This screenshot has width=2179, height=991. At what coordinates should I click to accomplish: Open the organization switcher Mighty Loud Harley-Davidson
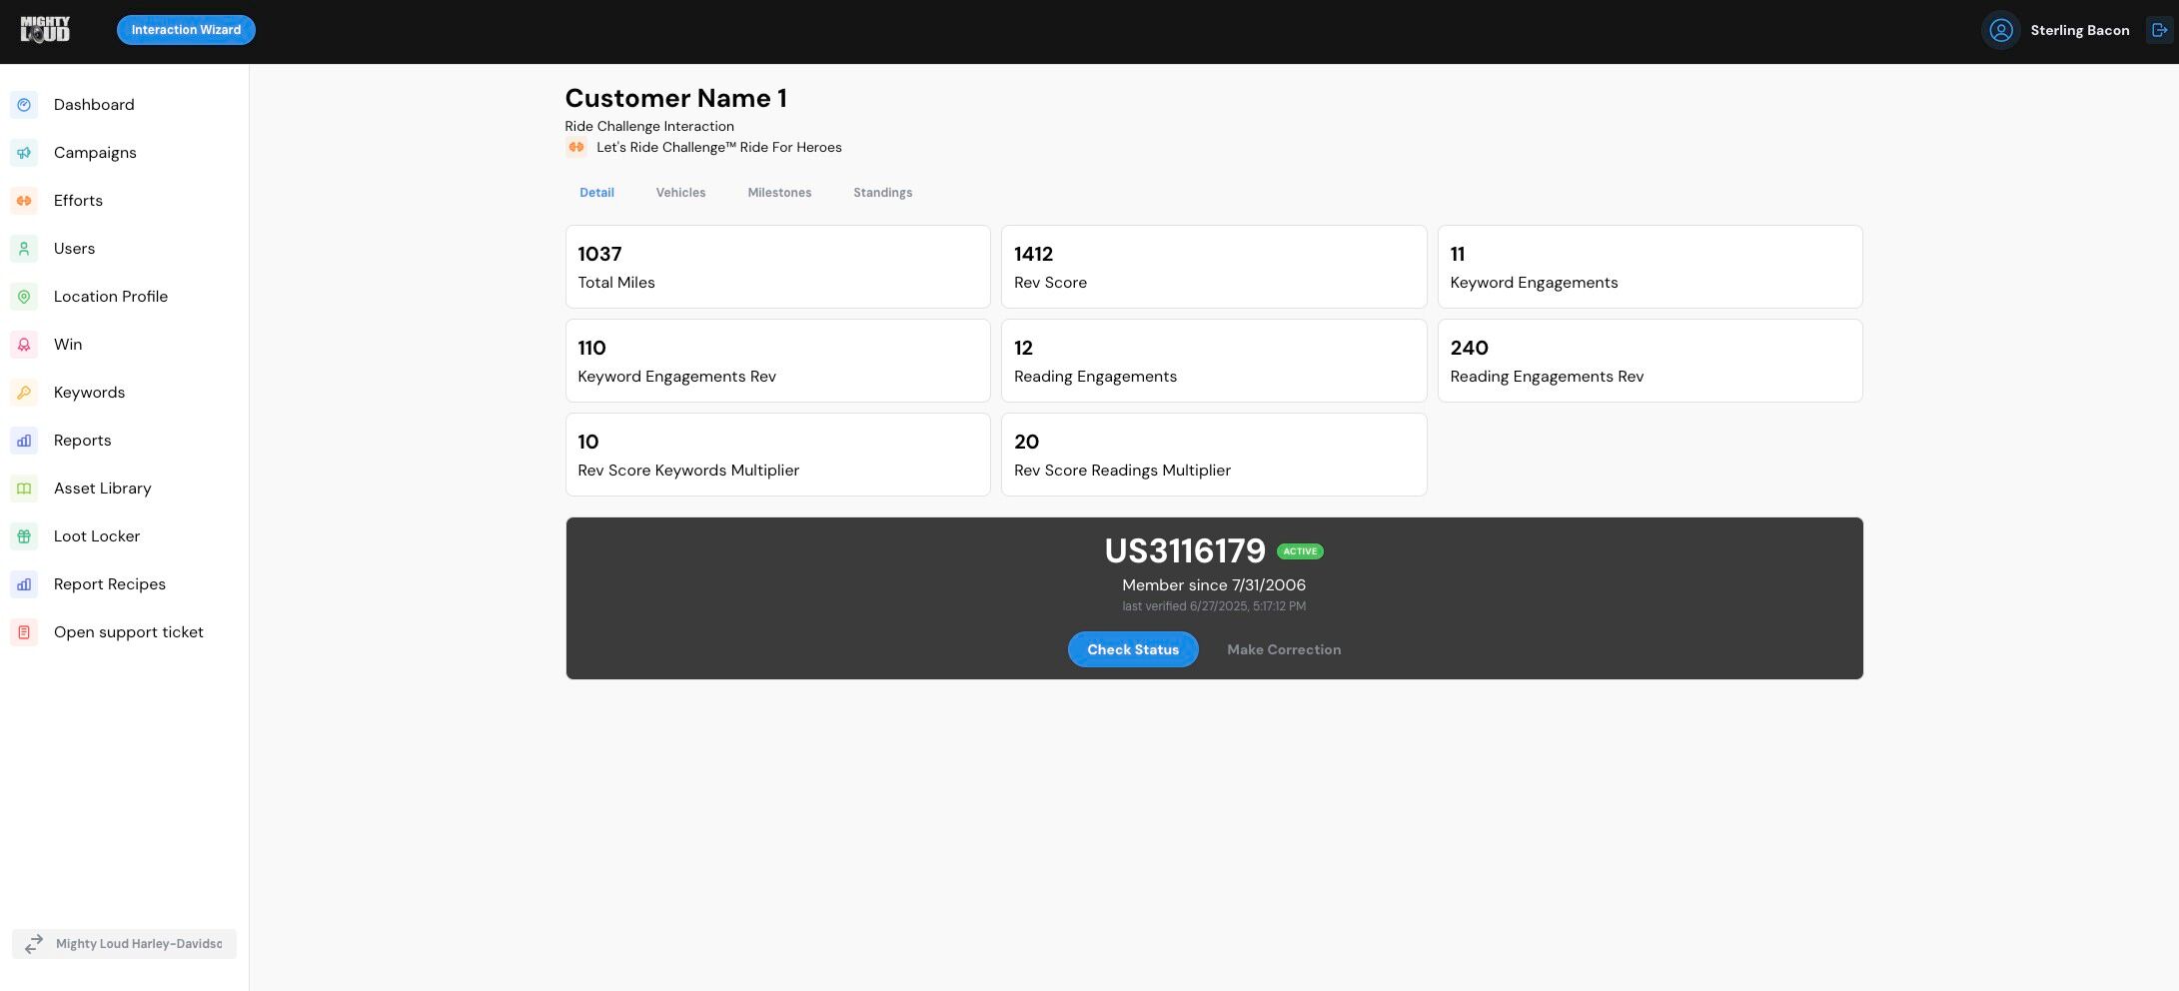click(124, 944)
